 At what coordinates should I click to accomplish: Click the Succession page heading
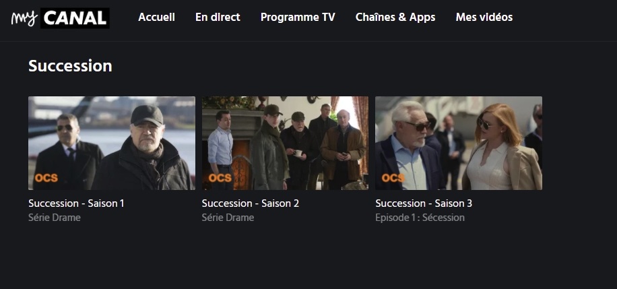pyautogui.click(x=71, y=66)
